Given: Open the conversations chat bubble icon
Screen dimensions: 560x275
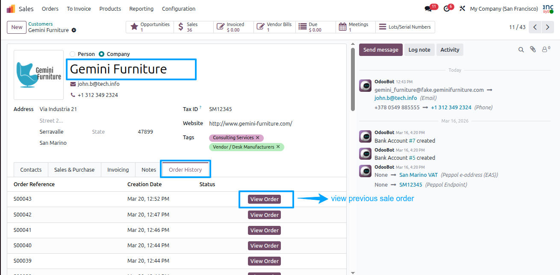Looking at the screenshot, I should tap(428, 9).
